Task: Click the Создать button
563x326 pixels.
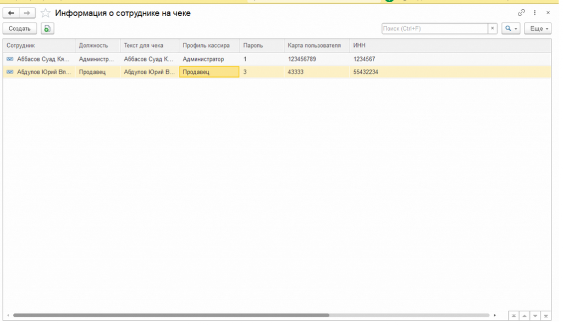Action: click(20, 29)
